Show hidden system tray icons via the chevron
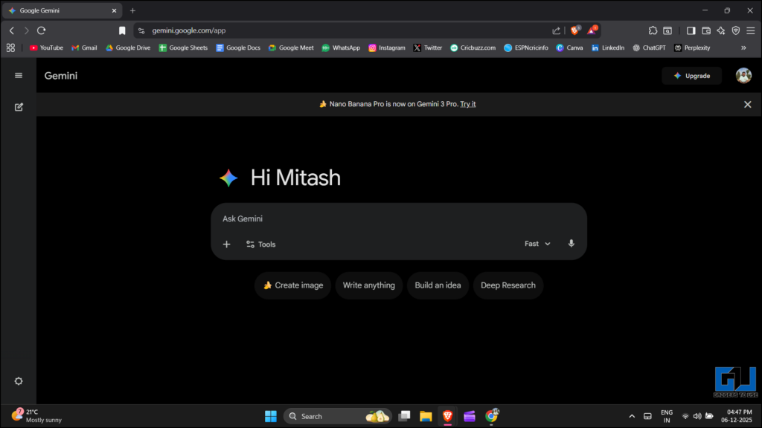 (632, 416)
